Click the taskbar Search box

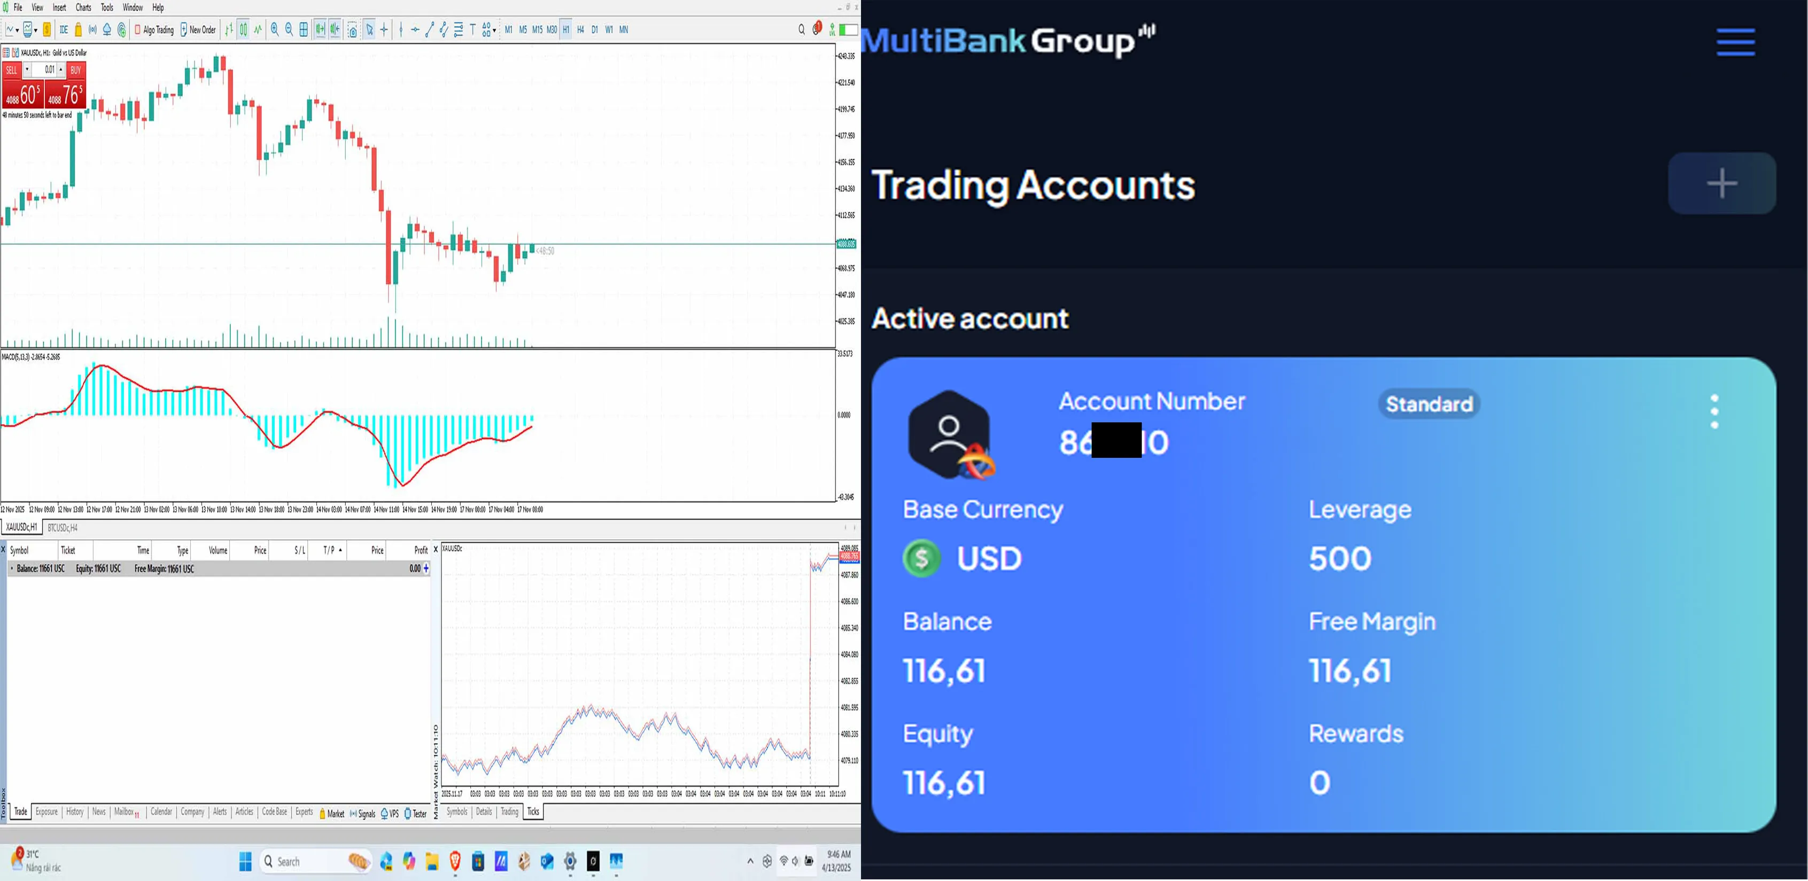coord(316,861)
